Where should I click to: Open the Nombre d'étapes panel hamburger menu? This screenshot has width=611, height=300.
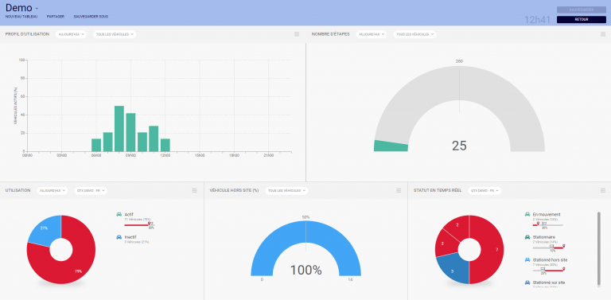[603, 34]
